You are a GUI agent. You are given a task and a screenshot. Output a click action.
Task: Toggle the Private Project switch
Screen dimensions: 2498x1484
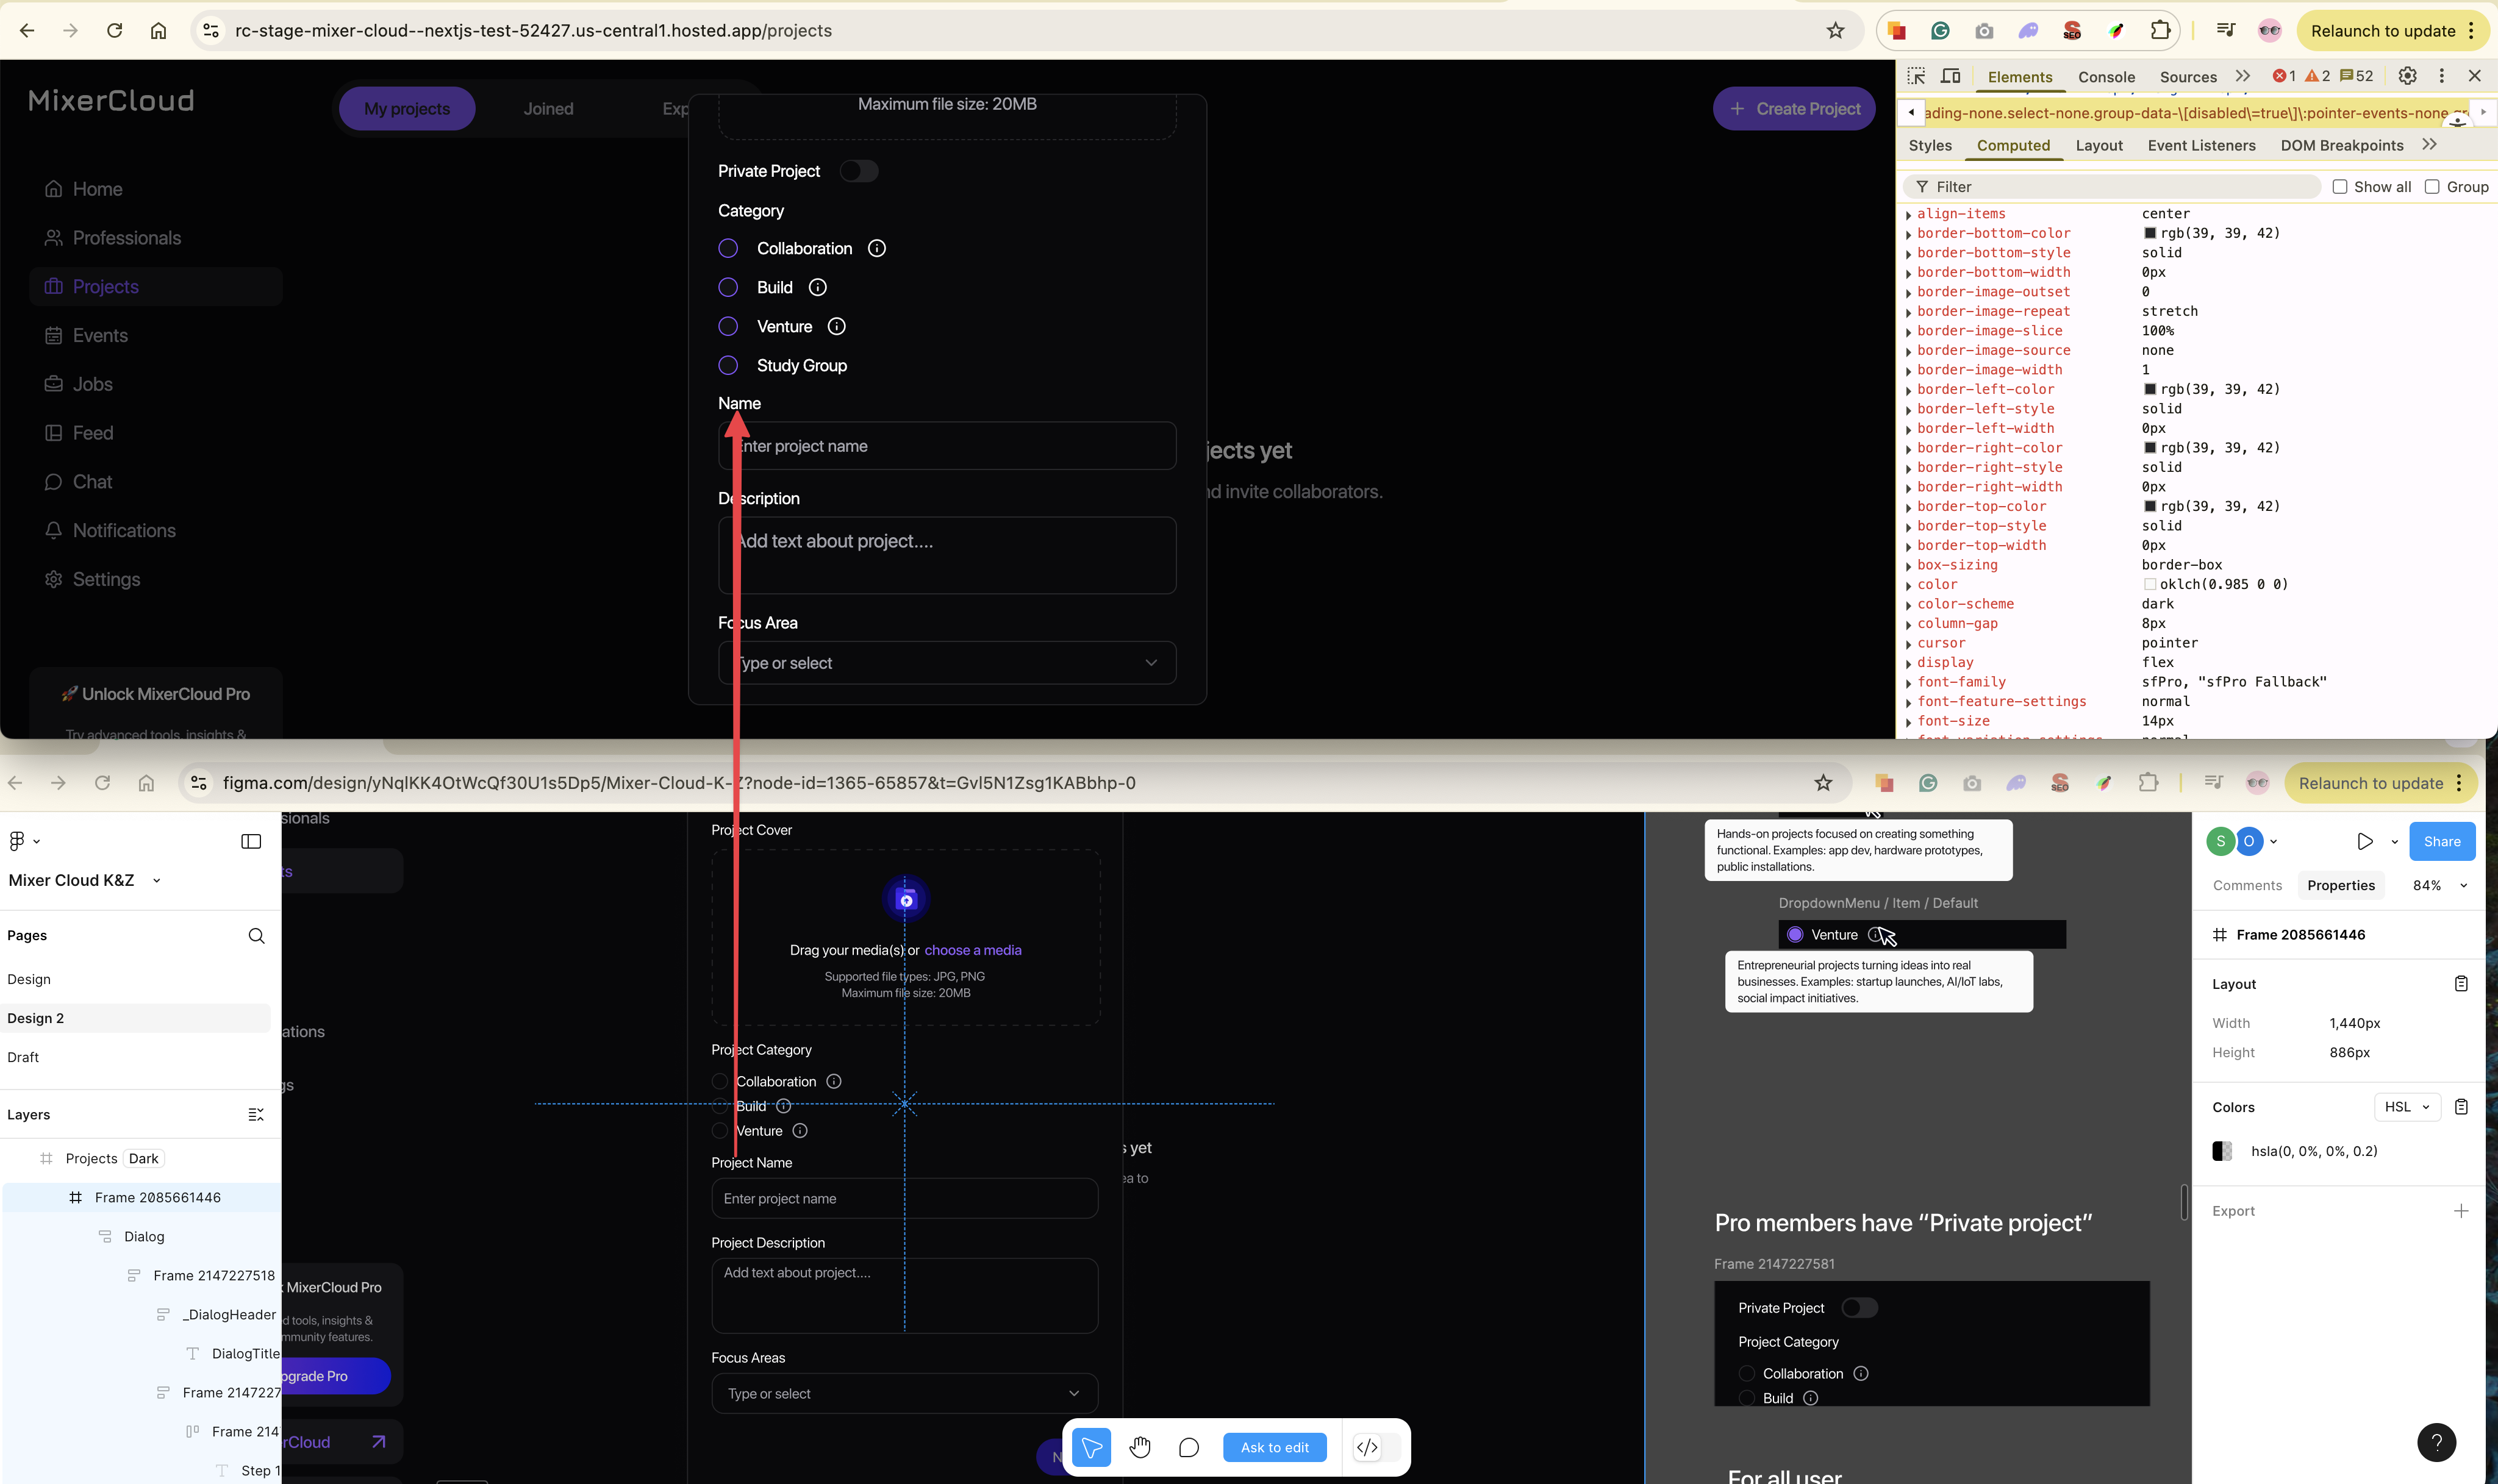pos(858,171)
